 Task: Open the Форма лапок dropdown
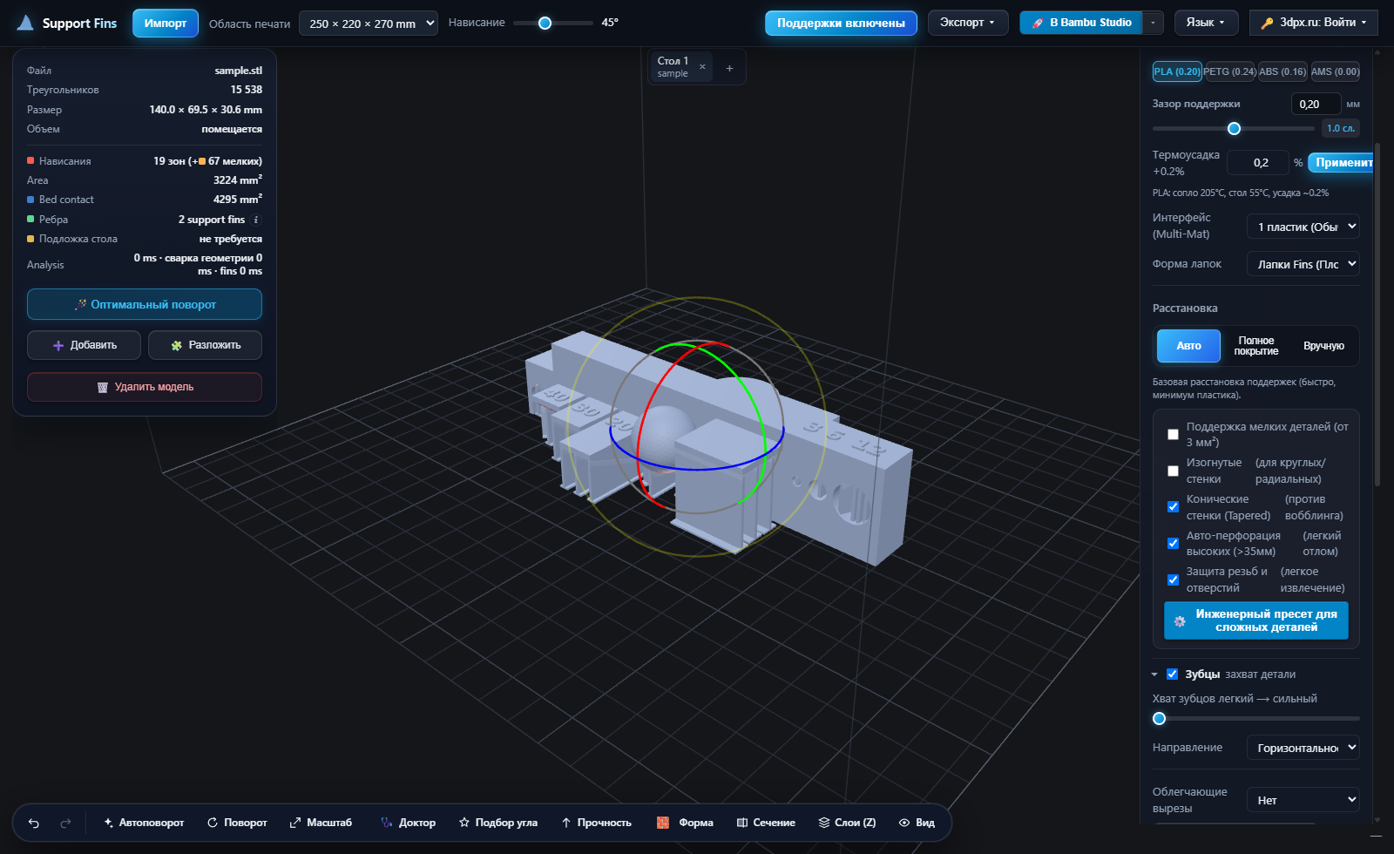[1303, 264]
